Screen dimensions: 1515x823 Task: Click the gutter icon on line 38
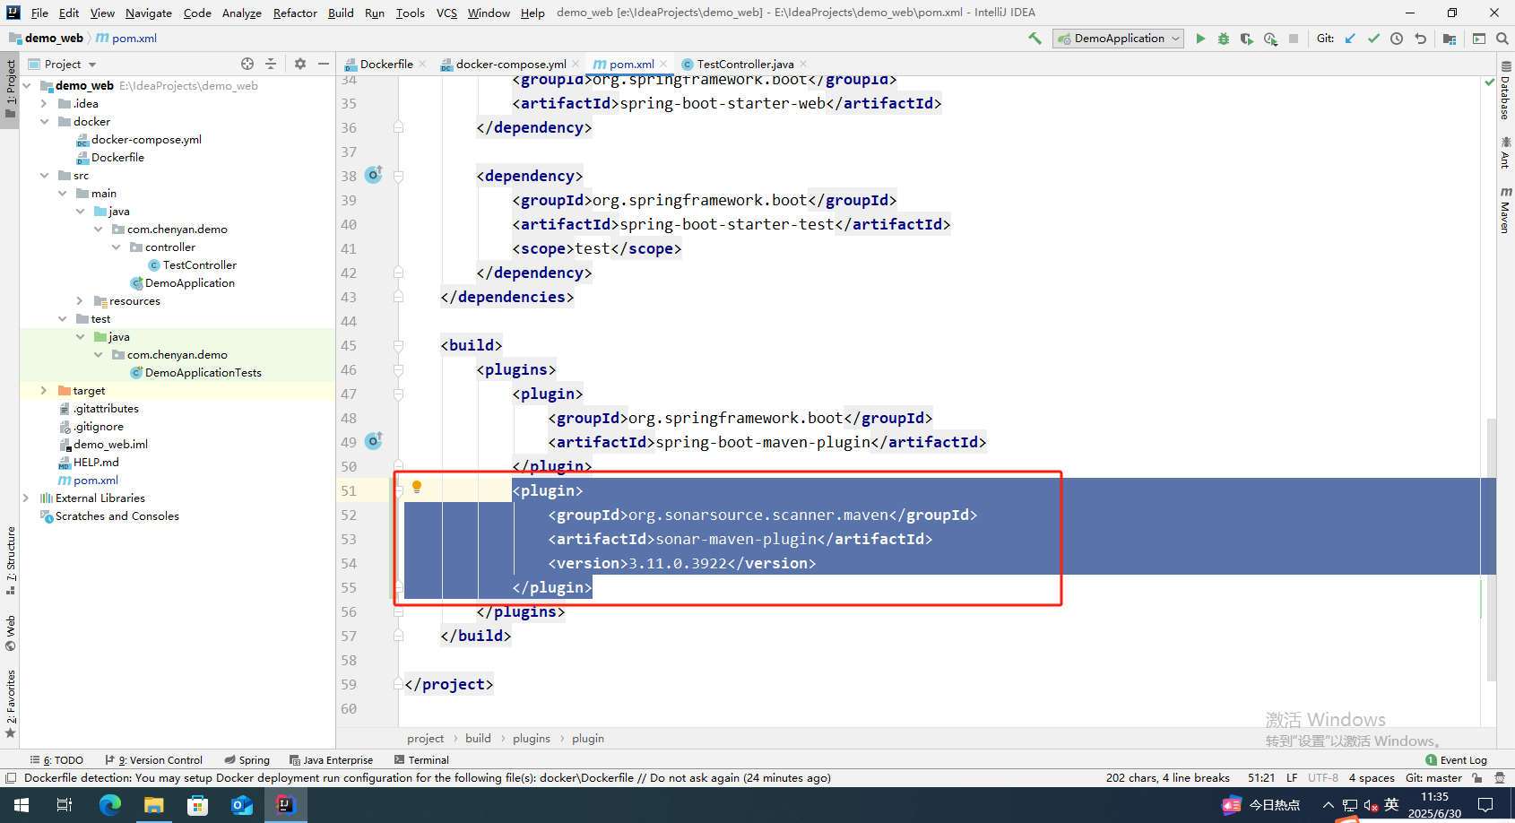[374, 175]
